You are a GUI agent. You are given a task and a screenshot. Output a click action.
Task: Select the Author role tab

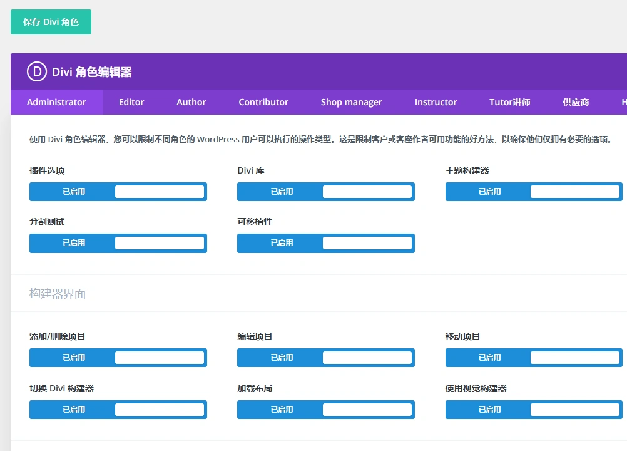(191, 102)
